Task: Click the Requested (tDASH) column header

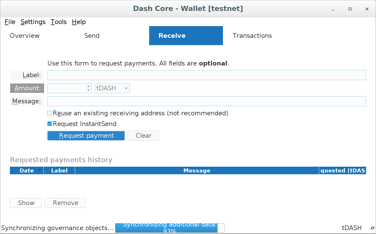Action: coord(343,171)
